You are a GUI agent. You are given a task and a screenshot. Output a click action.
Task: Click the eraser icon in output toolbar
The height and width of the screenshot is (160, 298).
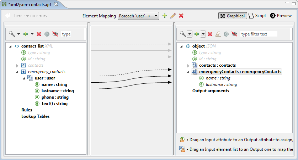(218, 34)
